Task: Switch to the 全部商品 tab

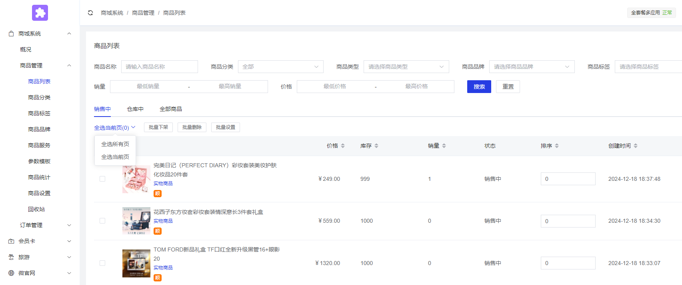Action: coord(171,109)
